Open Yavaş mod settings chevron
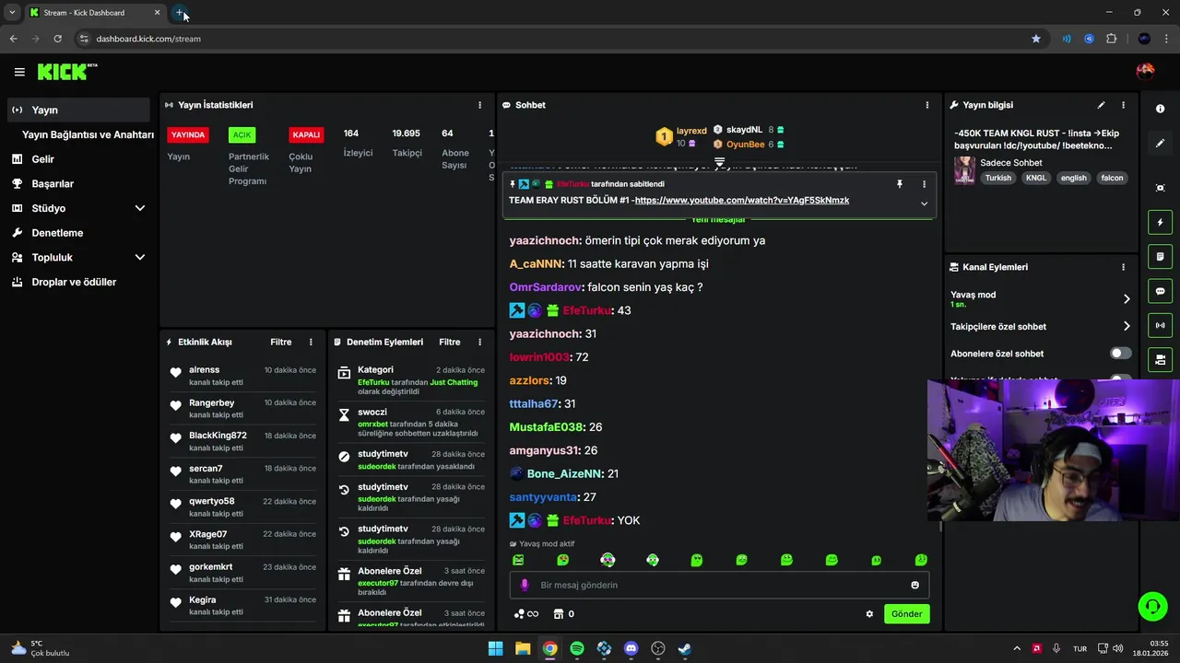 coord(1127,298)
